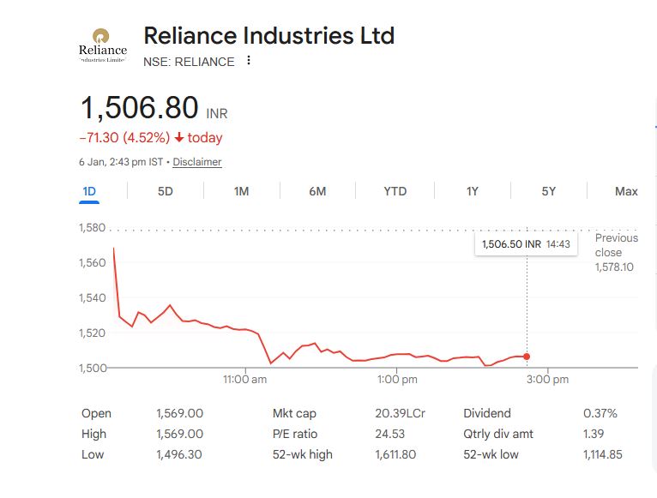657x498 pixels.
Task: Open the Max time range tab
Action: click(626, 191)
